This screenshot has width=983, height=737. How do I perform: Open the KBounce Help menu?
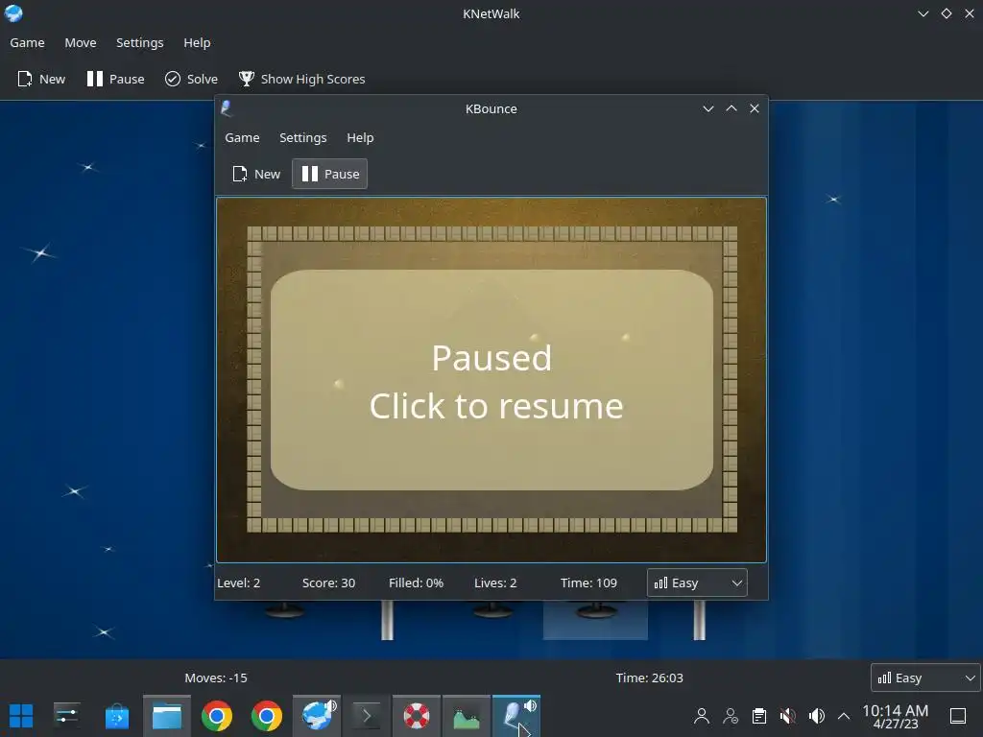pyautogui.click(x=360, y=137)
